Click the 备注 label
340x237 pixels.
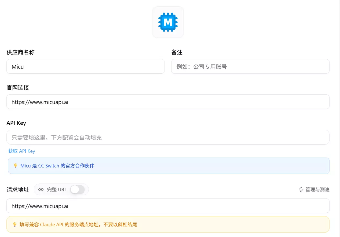177,52
